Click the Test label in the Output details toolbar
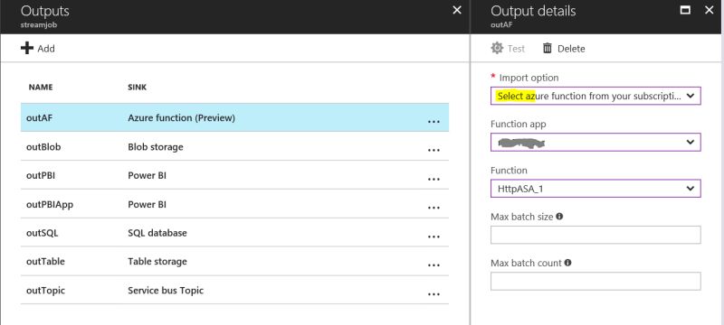The height and width of the screenshot is (325, 724). (x=516, y=49)
